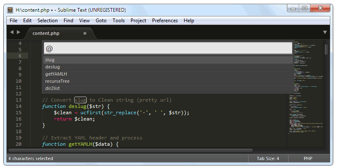This screenshot has height=168, width=337.
Task: Choose recurseTree symbol in list
Action: click(x=168, y=81)
